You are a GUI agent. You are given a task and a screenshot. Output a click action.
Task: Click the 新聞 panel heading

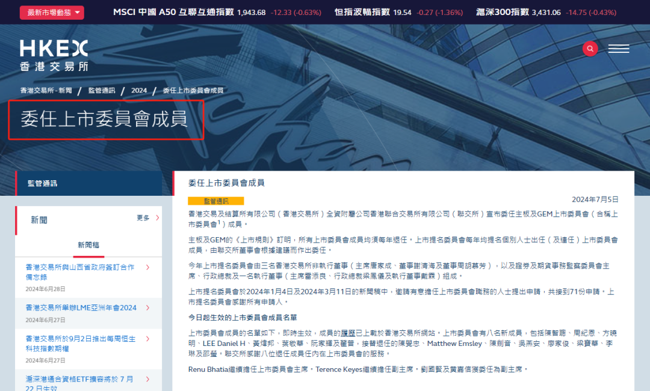point(39,220)
